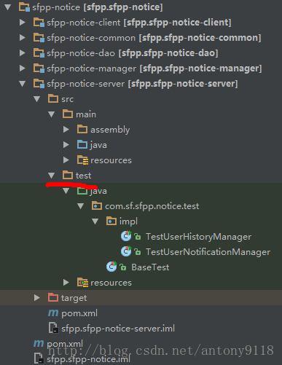This screenshot has width=282, height=365.
Task: Collapse the green java test folder arrow
Action: tap(66, 191)
